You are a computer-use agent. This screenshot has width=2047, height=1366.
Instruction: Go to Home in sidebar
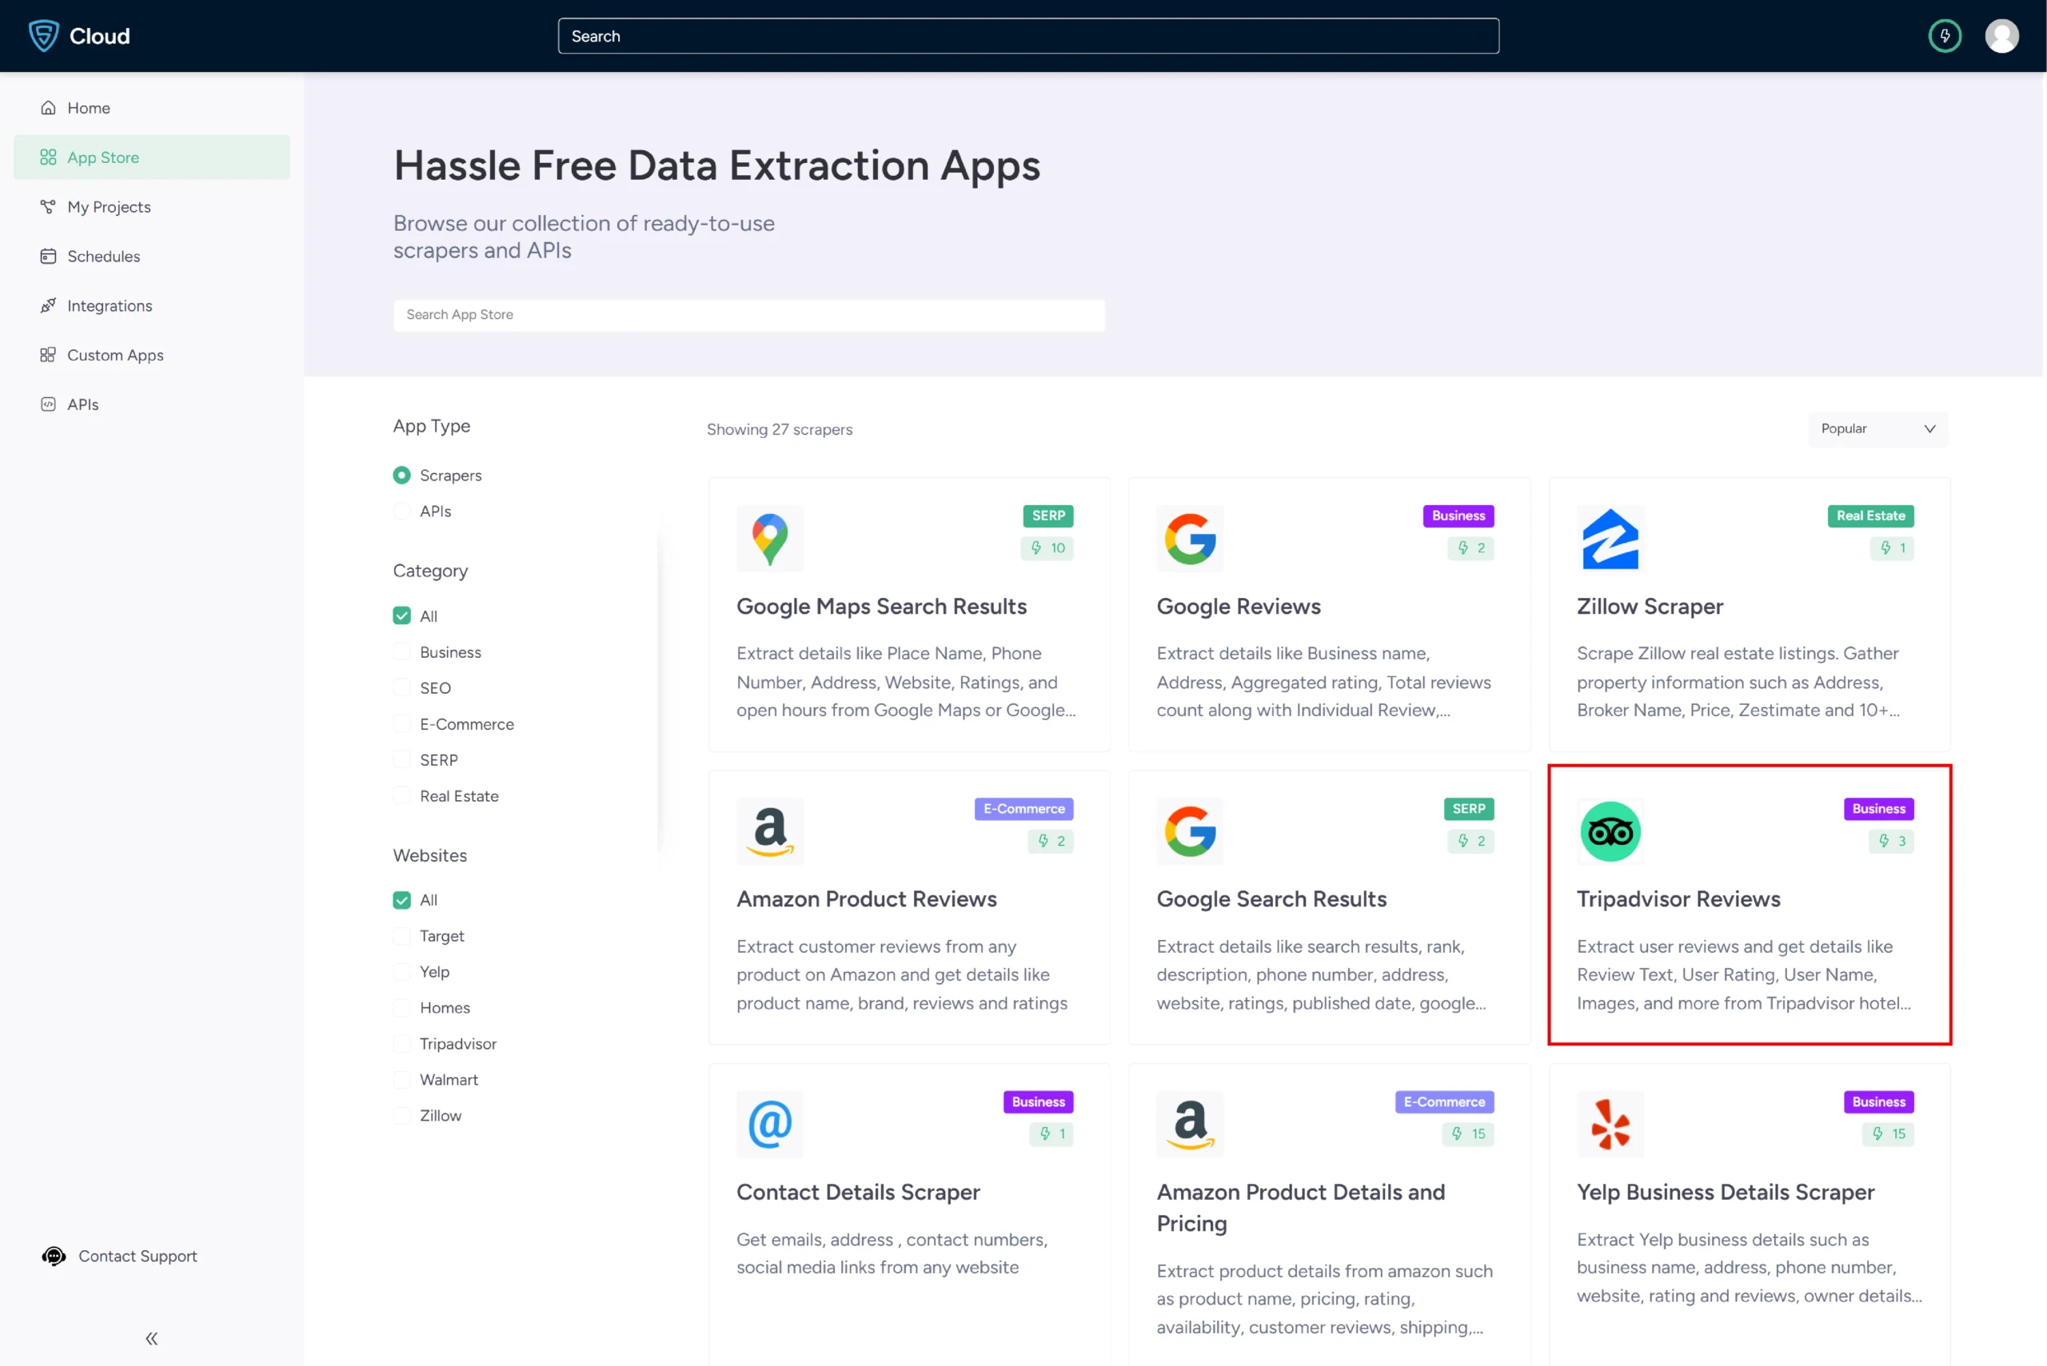[152, 108]
